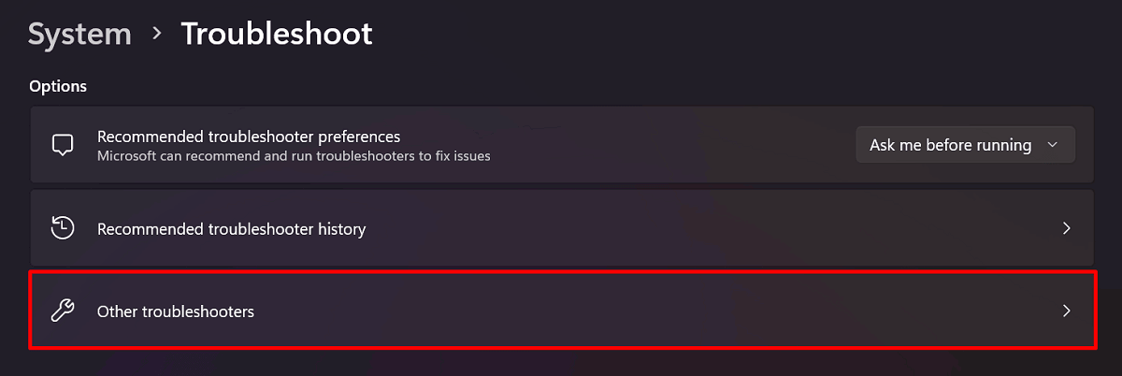The height and width of the screenshot is (376, 1122).
Task: Click the clock history icon
Action: pyautogui.click(x=63, y=228)
